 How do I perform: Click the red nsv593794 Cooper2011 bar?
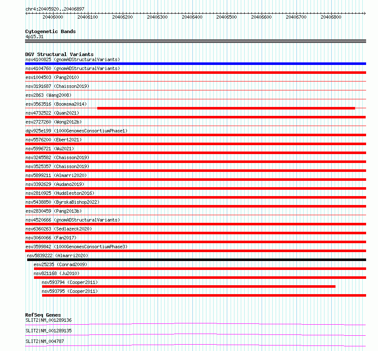189,286
